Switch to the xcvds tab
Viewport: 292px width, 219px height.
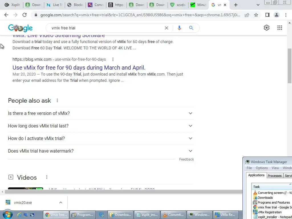coord(178,5)
